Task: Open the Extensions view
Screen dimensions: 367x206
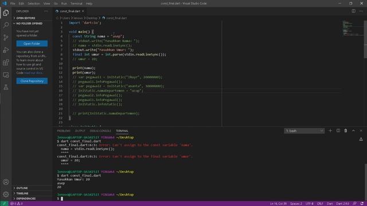Action: pos(6,62)
